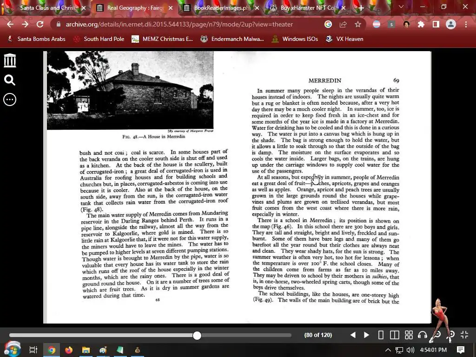Open the gray 's' extension icon

391,24
